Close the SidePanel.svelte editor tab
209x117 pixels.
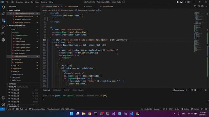coord(61,6)
